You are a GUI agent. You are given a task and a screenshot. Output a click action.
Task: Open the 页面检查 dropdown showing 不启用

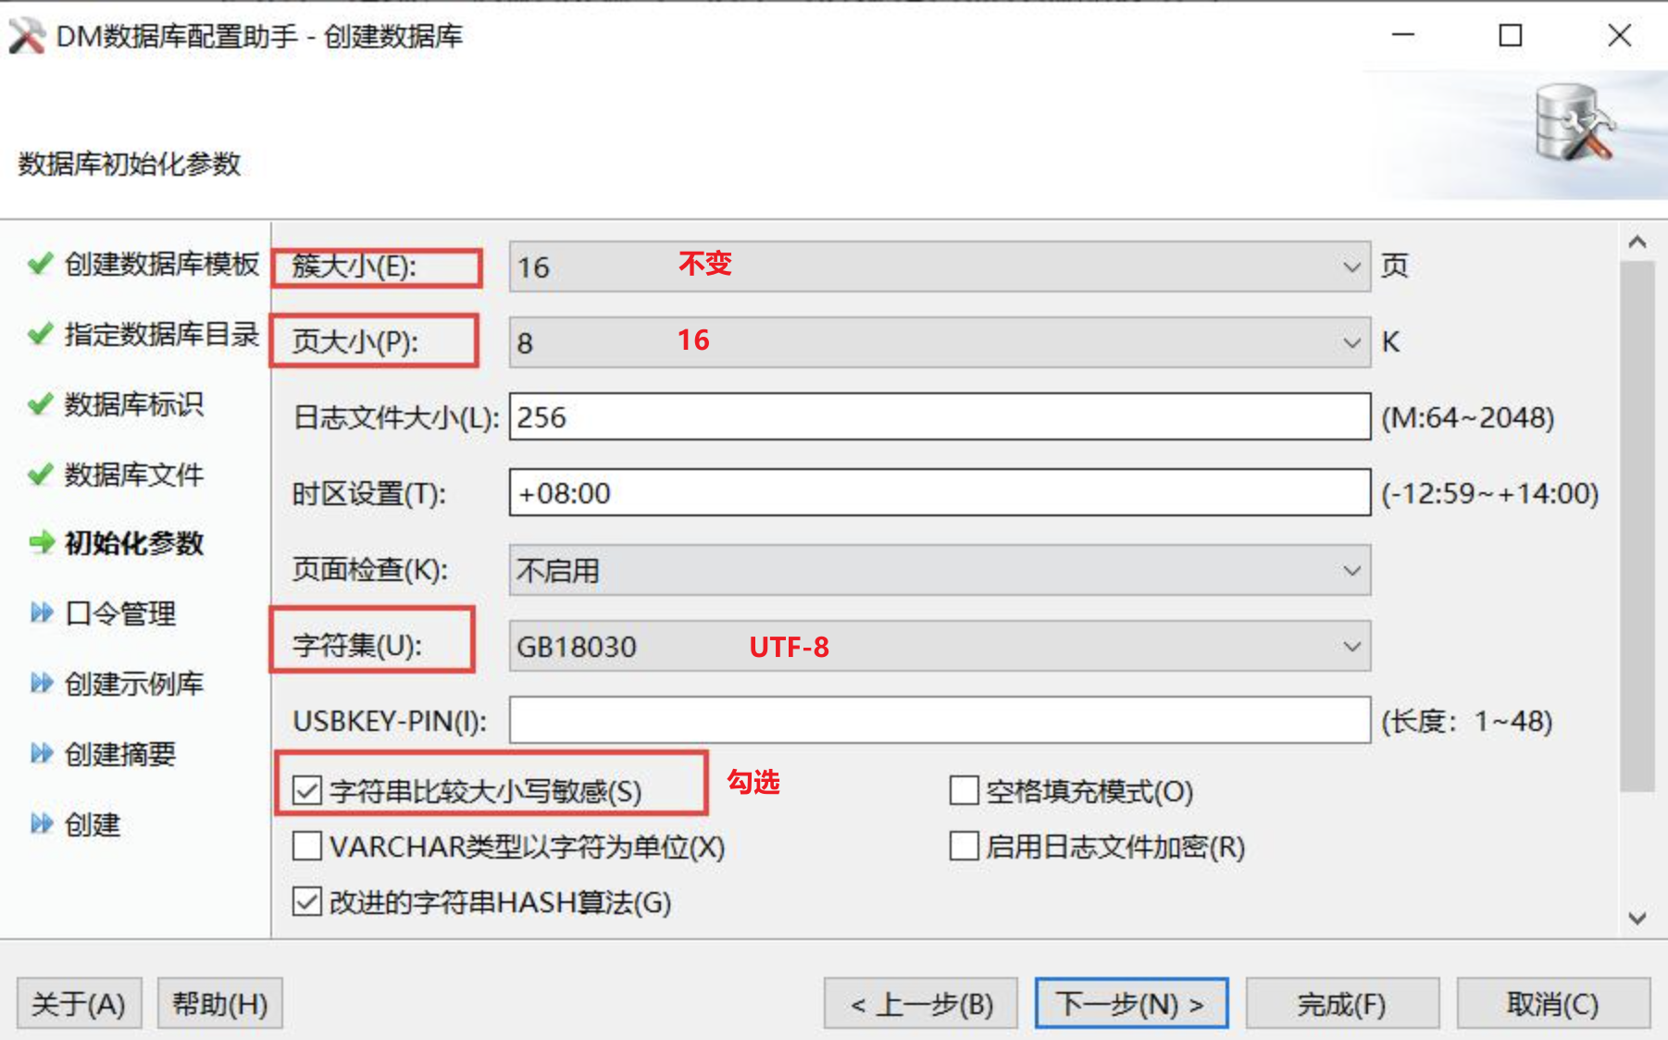[x=940, y=570]
